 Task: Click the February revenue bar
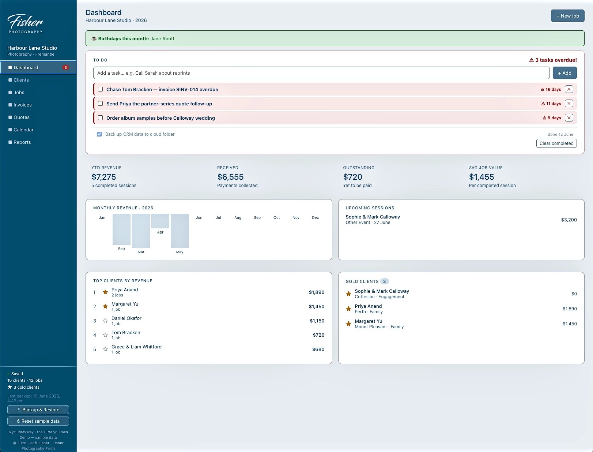click(121, 229)
